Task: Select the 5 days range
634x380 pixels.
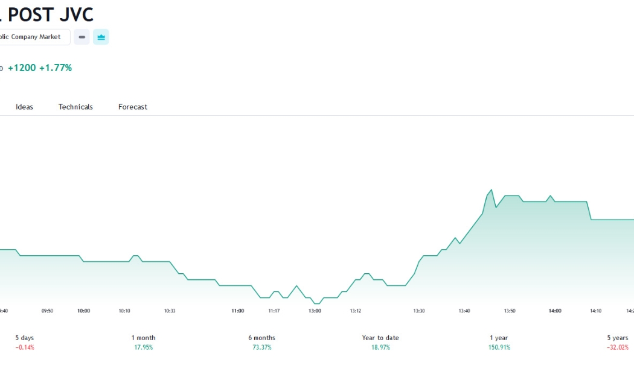Action: pos(25,342)
